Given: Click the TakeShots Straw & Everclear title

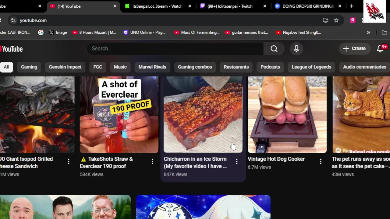Looking at the screenshot, I should (106, 162).
